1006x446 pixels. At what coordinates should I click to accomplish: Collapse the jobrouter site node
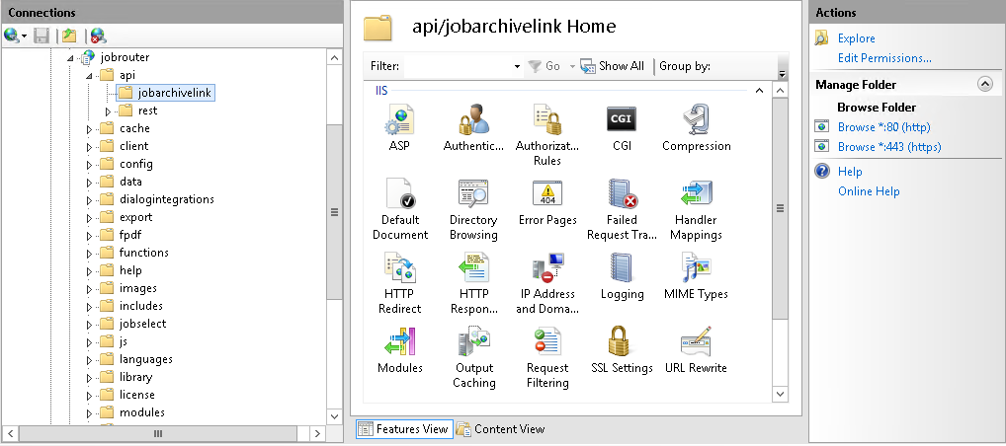[x=70, y=57]
